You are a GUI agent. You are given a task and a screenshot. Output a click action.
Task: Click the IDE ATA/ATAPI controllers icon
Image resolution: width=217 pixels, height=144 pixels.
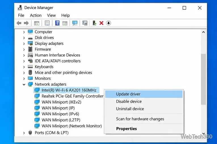tap(30, 61)
